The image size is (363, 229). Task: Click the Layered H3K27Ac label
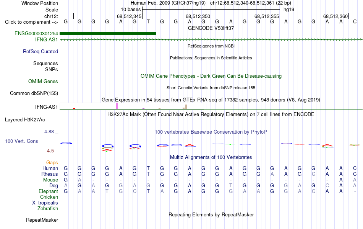tap(25, 120)
